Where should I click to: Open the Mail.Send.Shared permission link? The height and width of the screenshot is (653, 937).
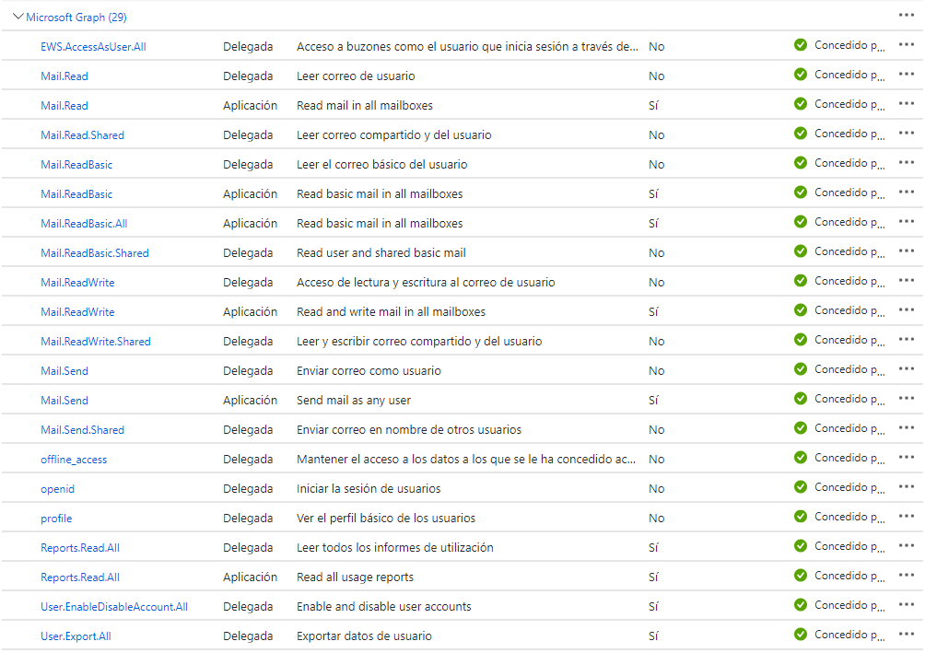click(x=83, y=430)
